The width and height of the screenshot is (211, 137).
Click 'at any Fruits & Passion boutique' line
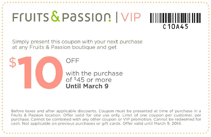[x=64, y=47]
